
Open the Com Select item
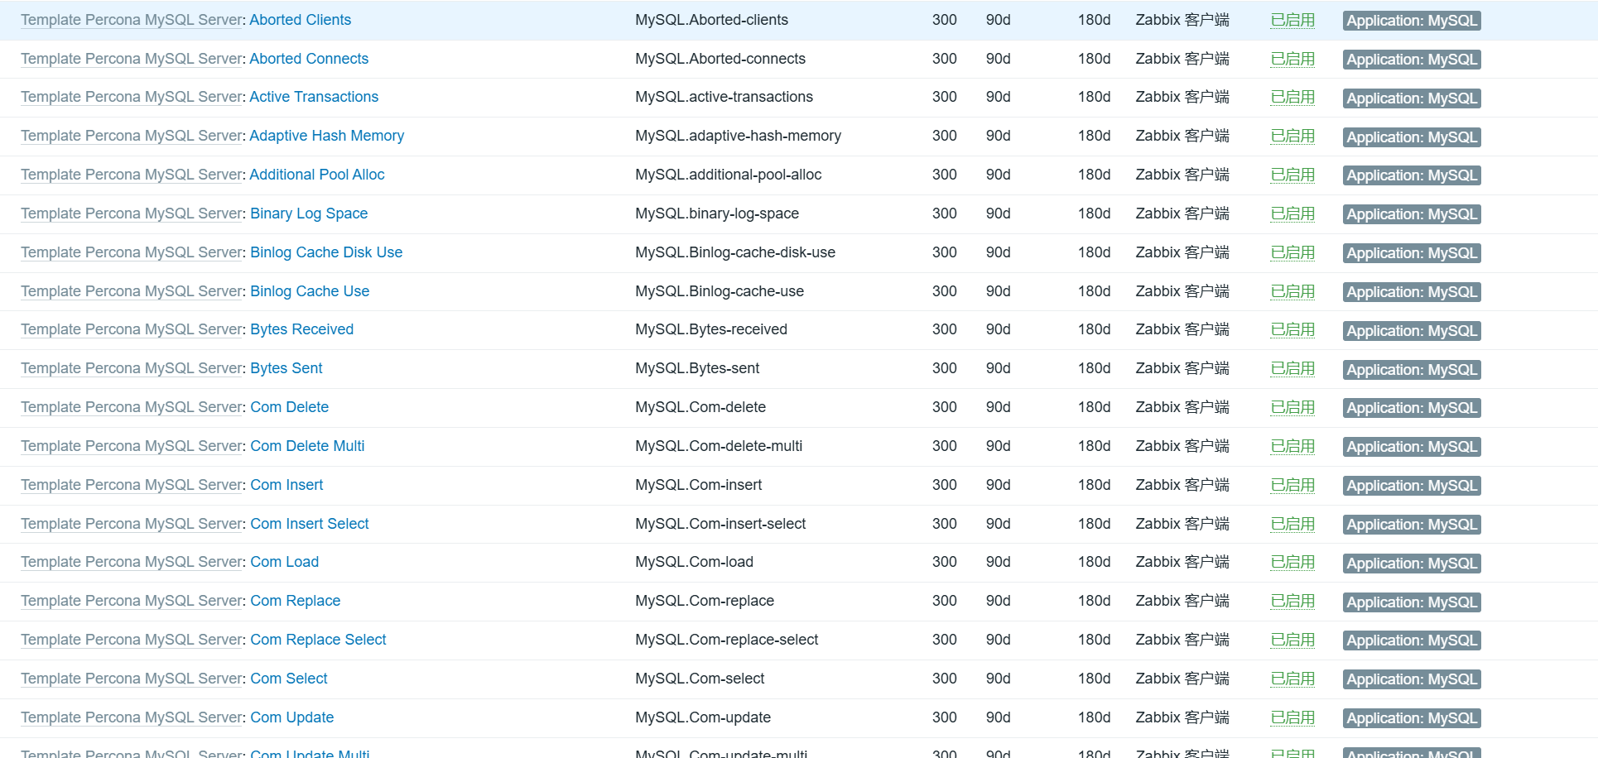click(x=289, y=679)
